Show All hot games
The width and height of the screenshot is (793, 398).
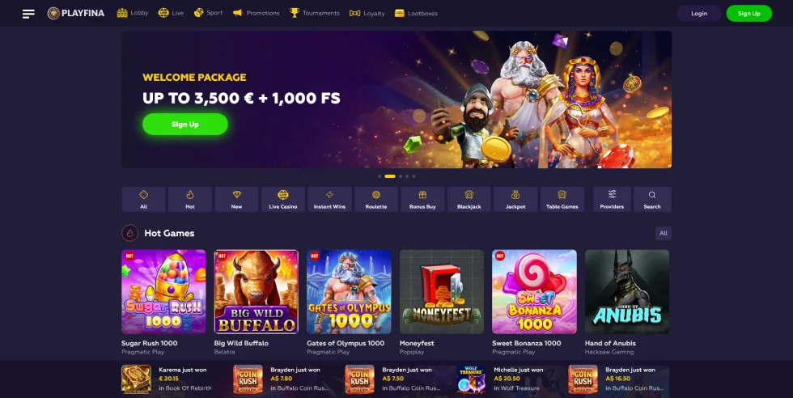[663, 233]
